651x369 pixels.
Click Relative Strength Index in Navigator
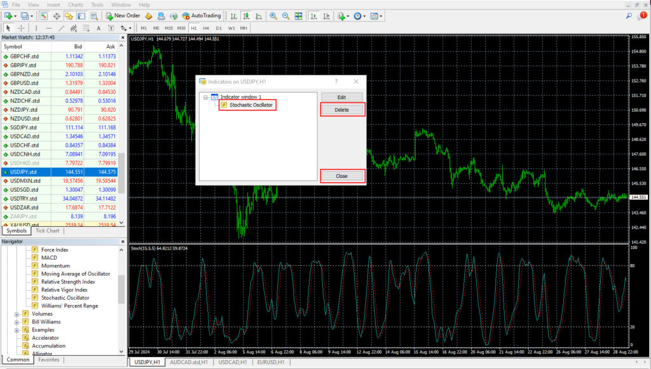(68, 282)
